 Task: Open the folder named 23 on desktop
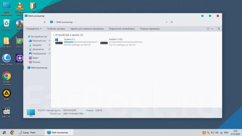pos(33,7)
